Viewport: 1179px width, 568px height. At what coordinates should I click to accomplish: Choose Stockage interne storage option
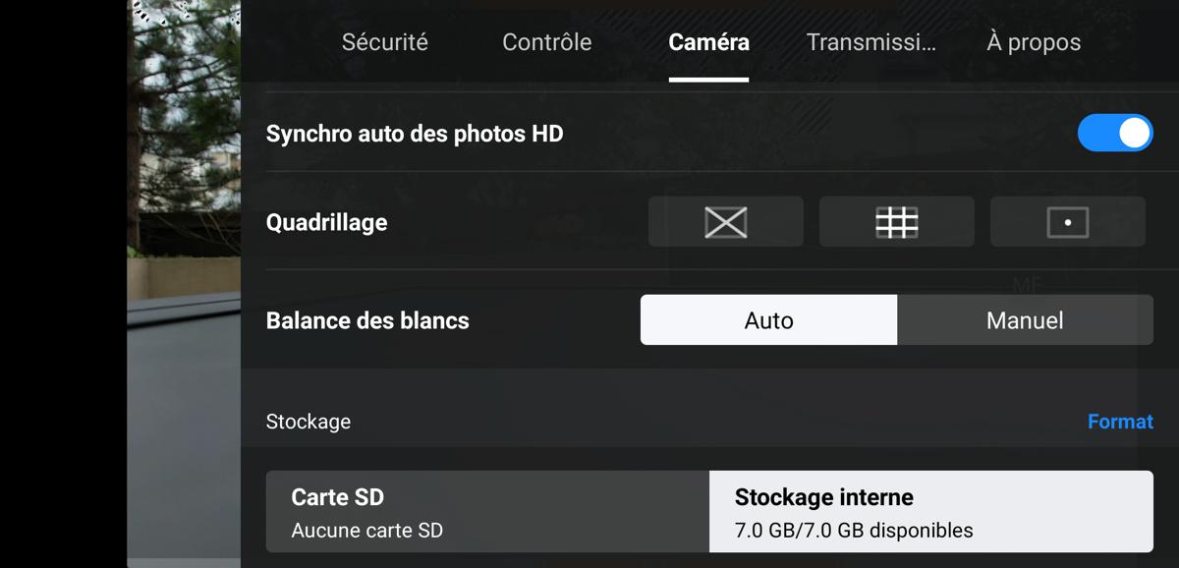931,512
